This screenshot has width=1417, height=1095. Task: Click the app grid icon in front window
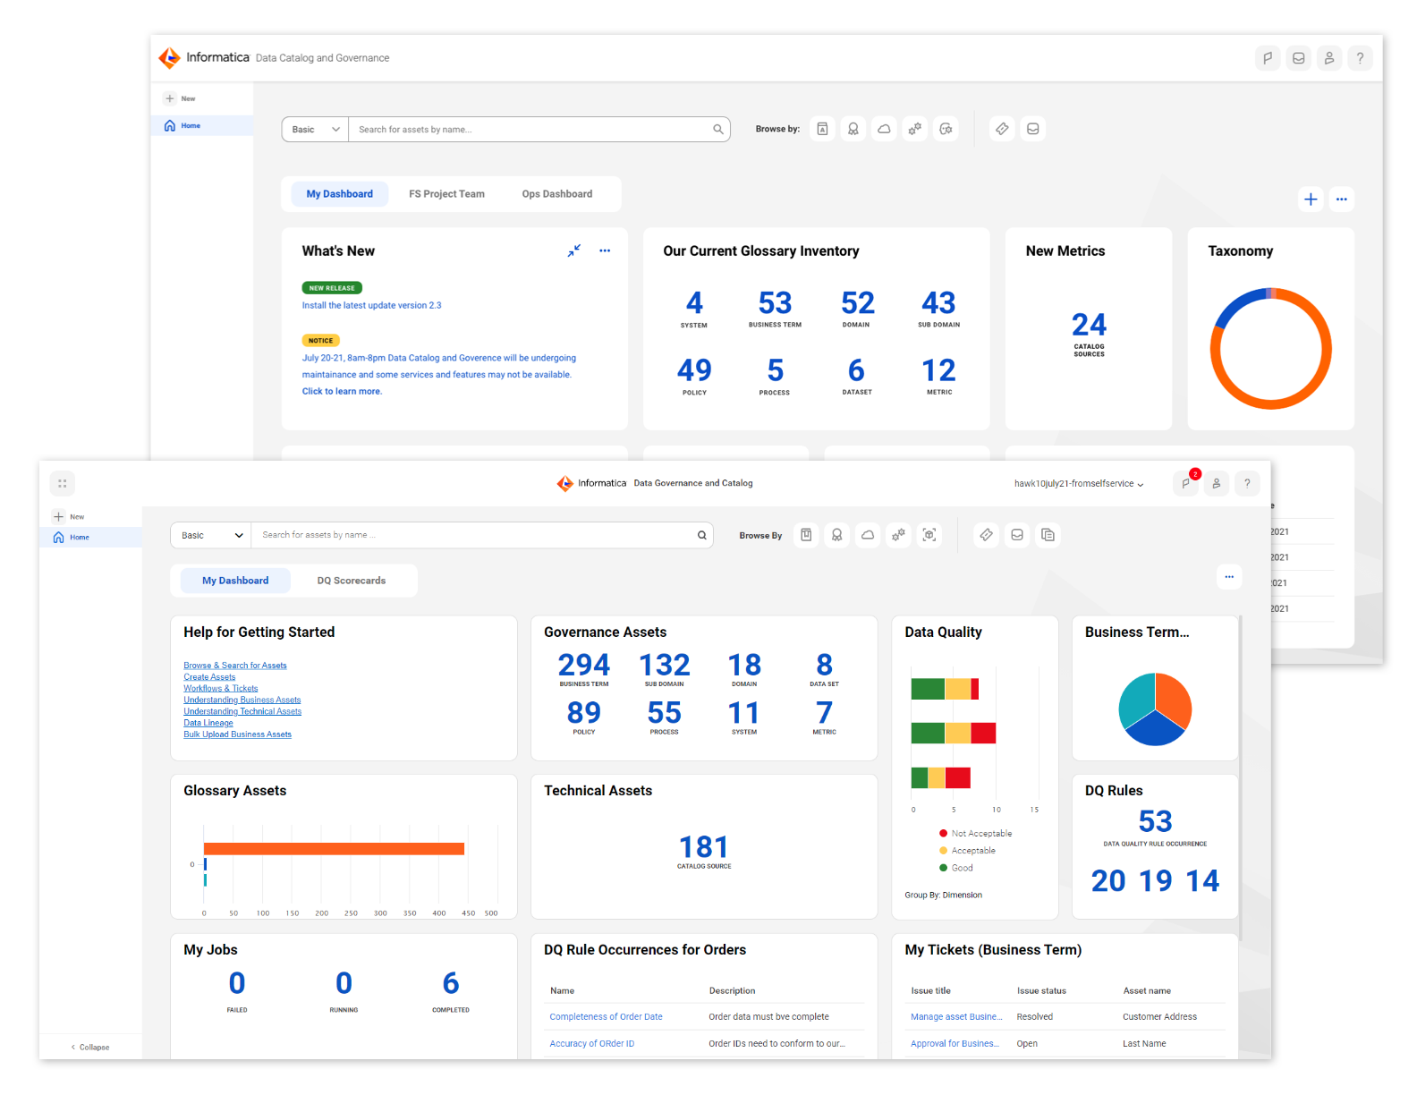pos(63,483)
